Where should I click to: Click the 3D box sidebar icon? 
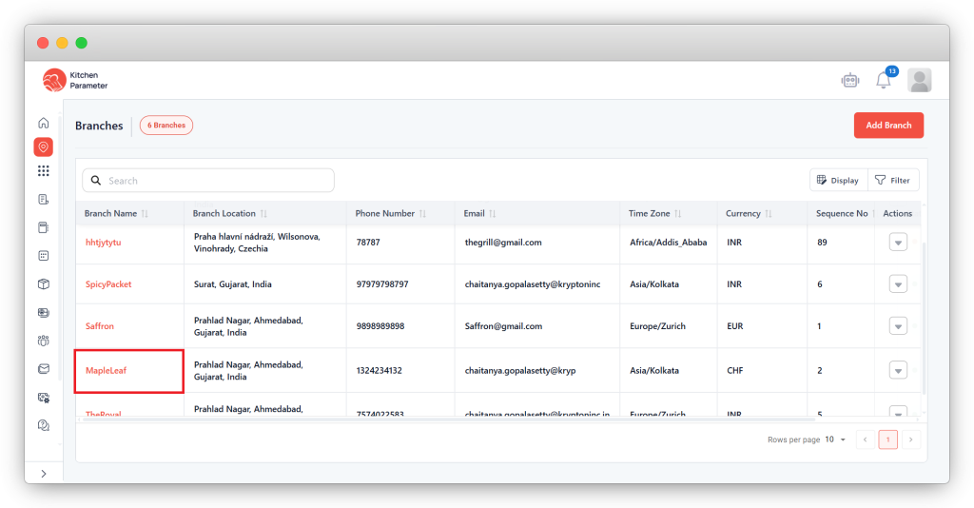tap(43, 283)
